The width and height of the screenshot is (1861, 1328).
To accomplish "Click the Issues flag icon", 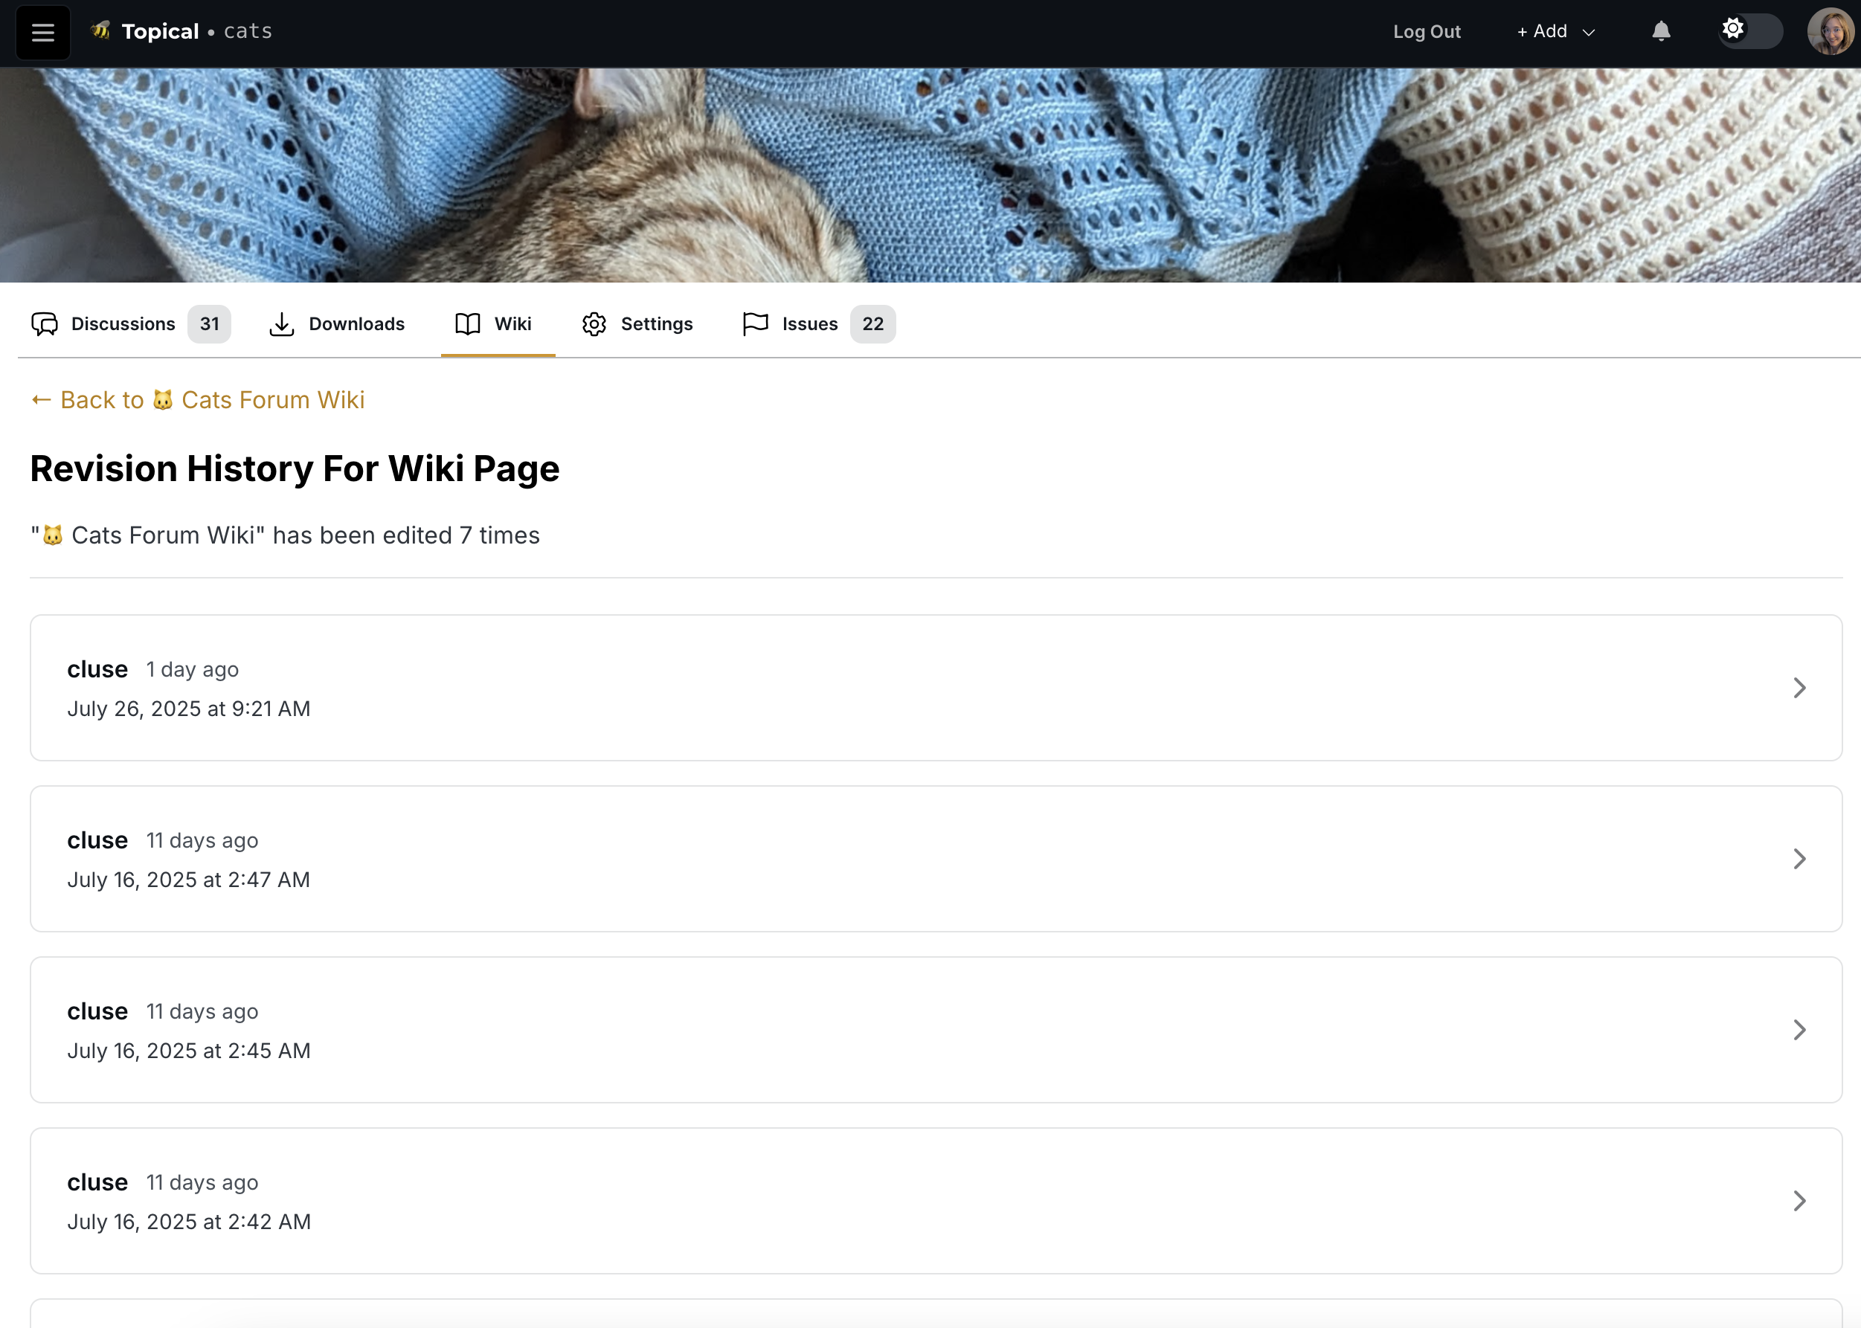I will click(x=755, y=324).
